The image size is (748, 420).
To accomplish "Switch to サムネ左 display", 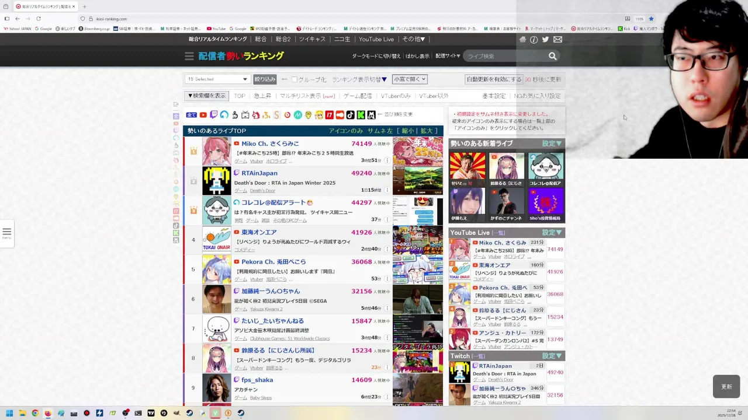I will pyautogui.click(x=380, y=131).
